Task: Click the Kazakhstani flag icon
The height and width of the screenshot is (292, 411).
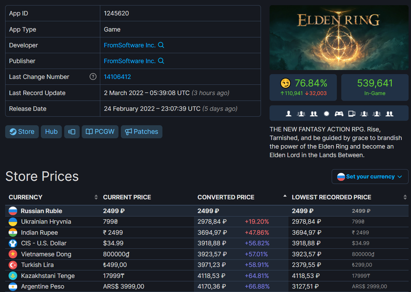Action: pos(13,276)
